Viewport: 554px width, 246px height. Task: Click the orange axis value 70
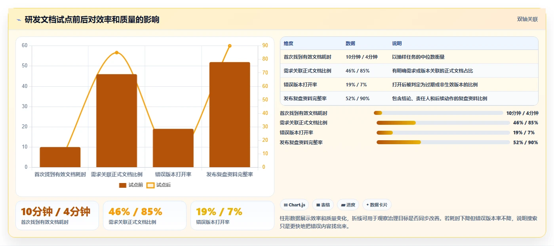pyautogui.click(x=265, y=72)
